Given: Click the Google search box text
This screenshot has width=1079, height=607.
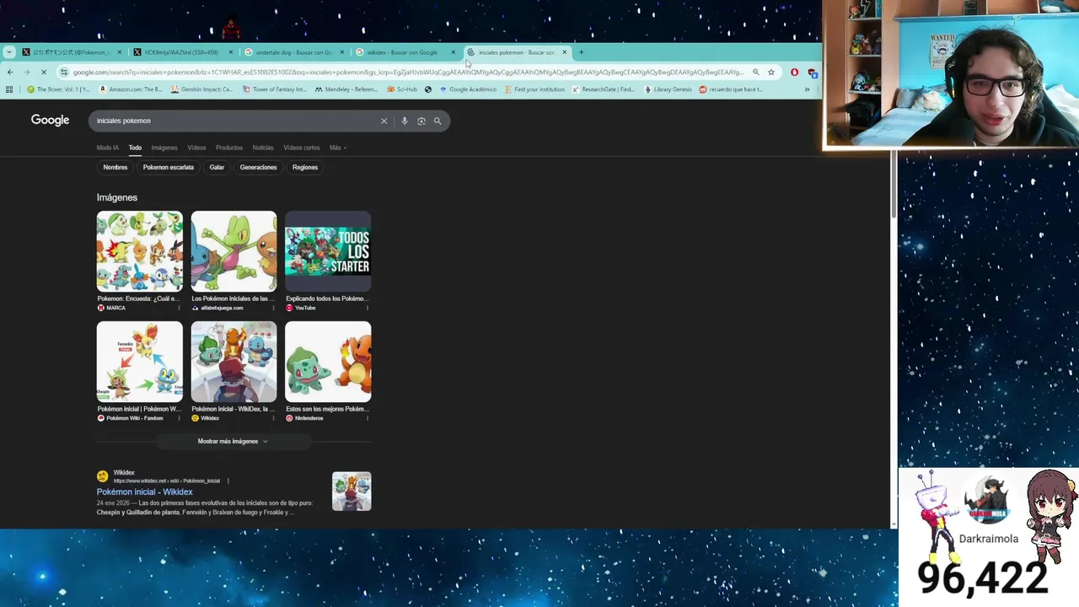Looking at the screenshot, I should [124, 121].
